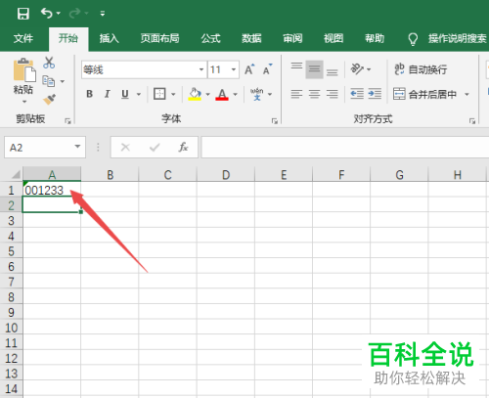Click the 粘贴 paste button
This screenshot has height=398, width=489.
23,80
